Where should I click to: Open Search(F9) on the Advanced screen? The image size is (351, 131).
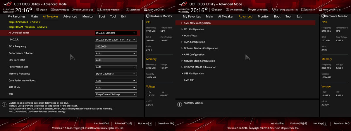point(309,10)
